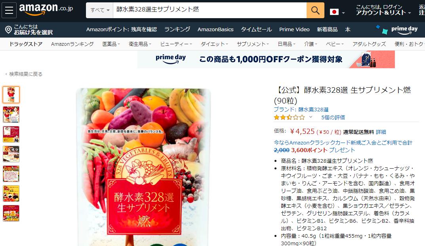Open the すべて search category dropdown
425x246 pixels.
(x=99, y=10)
